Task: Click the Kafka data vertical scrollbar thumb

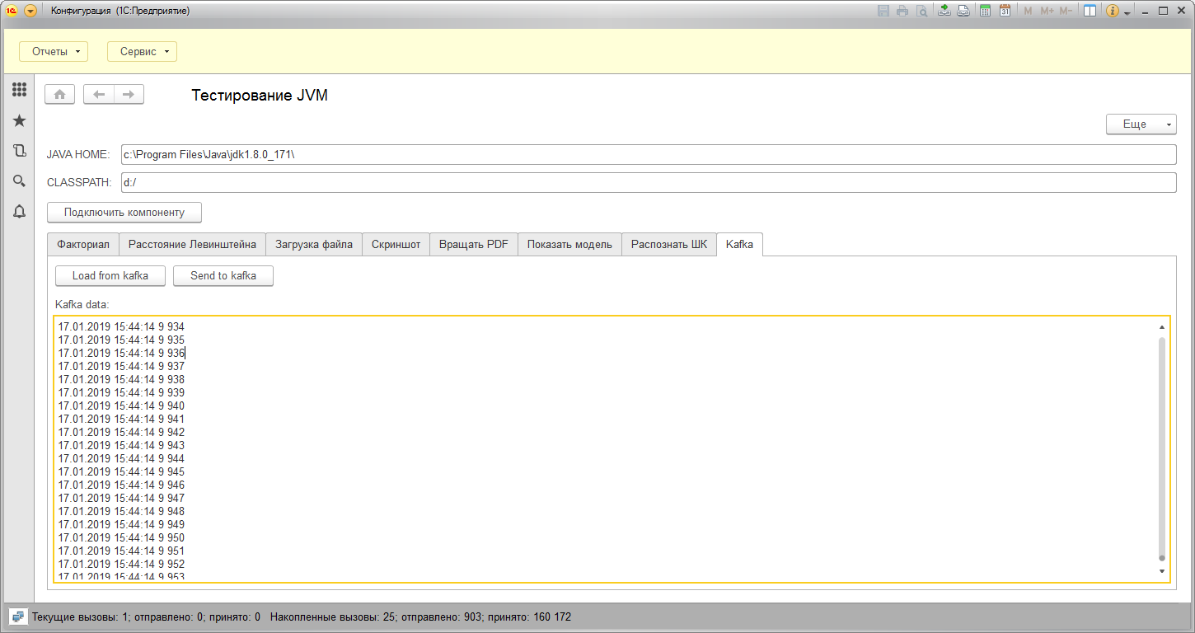Action: [x=1162, y=448]
